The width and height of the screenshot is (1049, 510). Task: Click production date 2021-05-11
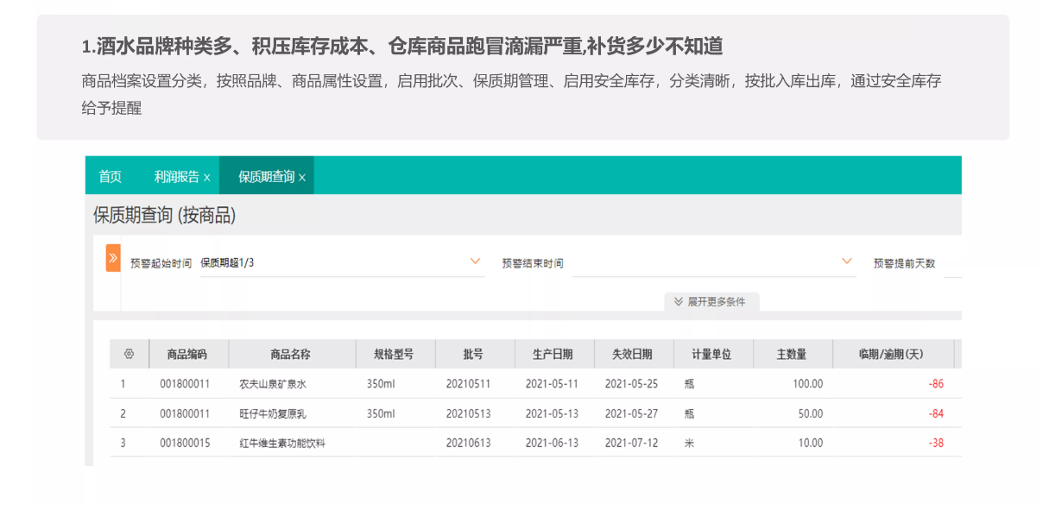(552, 384)
